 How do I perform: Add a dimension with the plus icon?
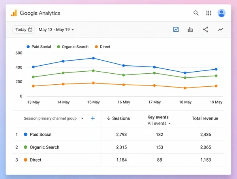(x=93, y=118)
